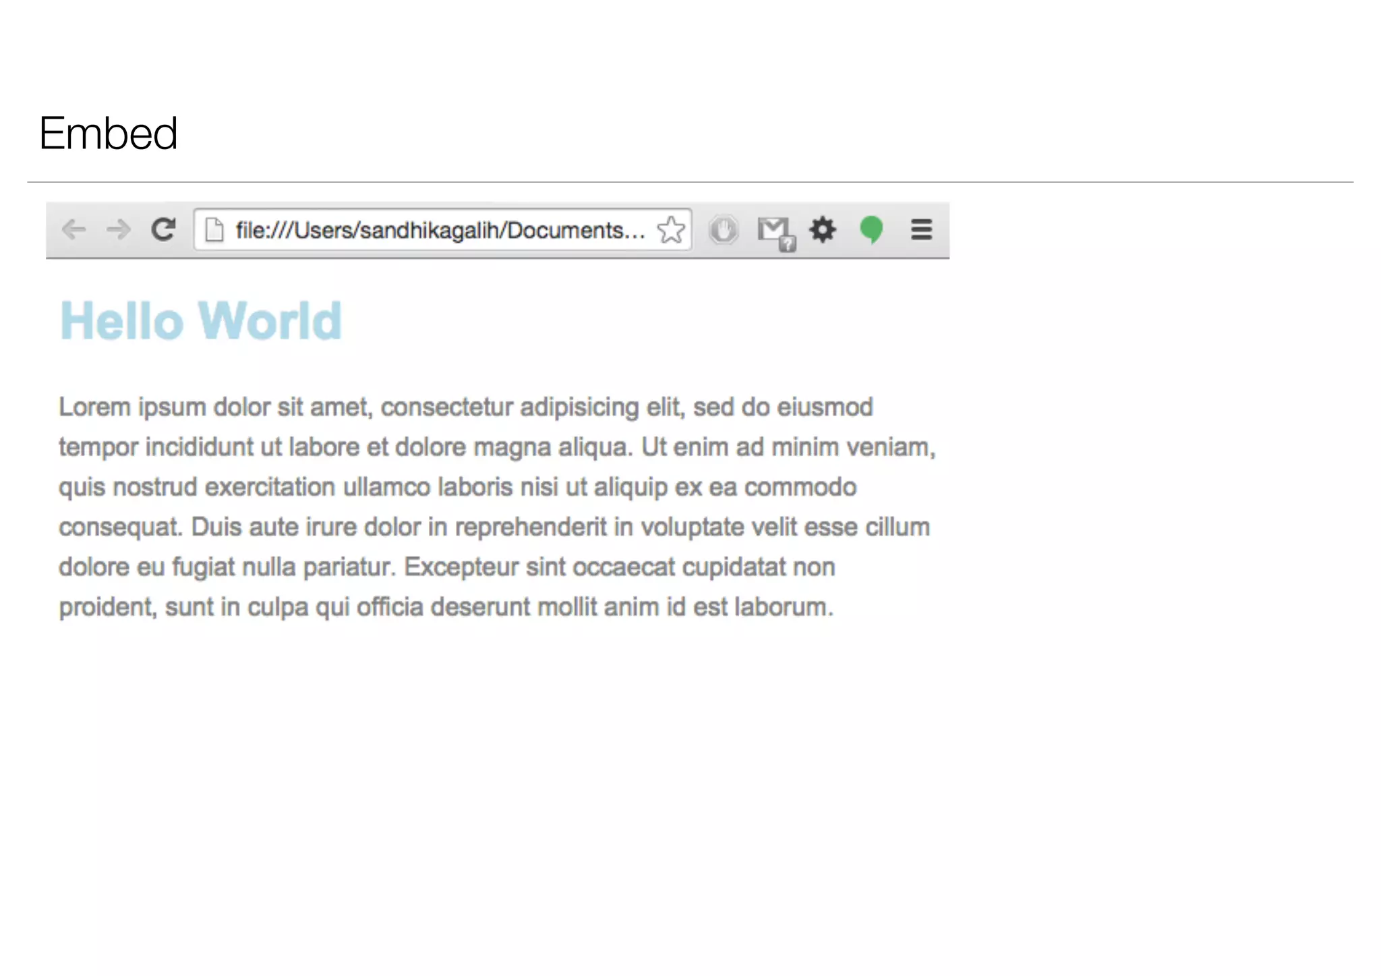The width and height of the screenshot is (1381, 976).
Task: Click the question mark badge on mail icon
Action: 787,244
